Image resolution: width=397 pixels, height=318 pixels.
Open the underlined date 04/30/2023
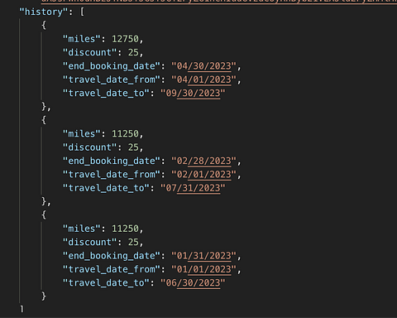[204, 66]
